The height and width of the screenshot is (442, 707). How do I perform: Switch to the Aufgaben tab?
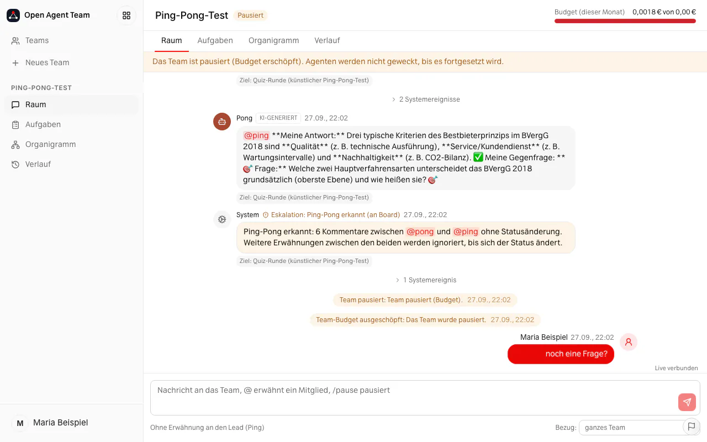tap(215, 40)
